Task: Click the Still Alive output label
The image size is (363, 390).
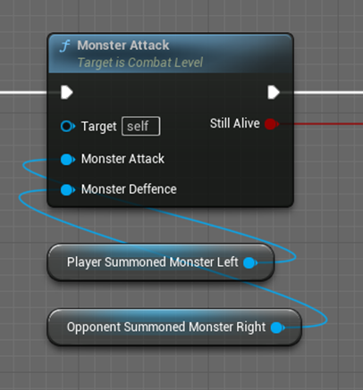Action: [235, 123]
